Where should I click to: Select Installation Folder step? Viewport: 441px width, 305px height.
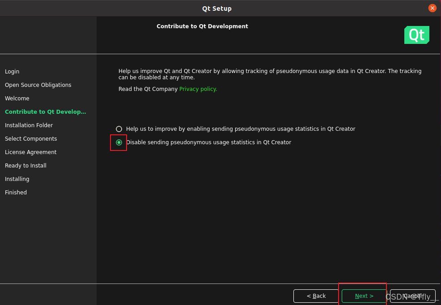point(29,125)
